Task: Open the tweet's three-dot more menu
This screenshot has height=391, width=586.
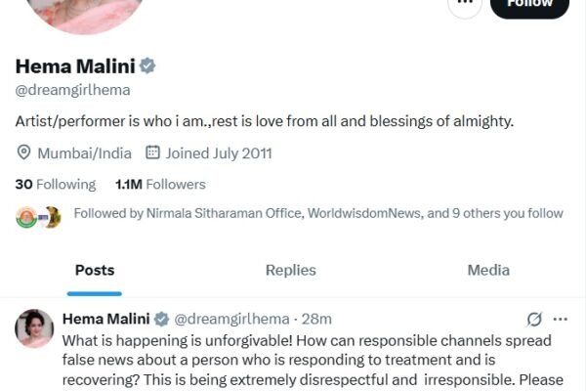Action: [561, 319]
